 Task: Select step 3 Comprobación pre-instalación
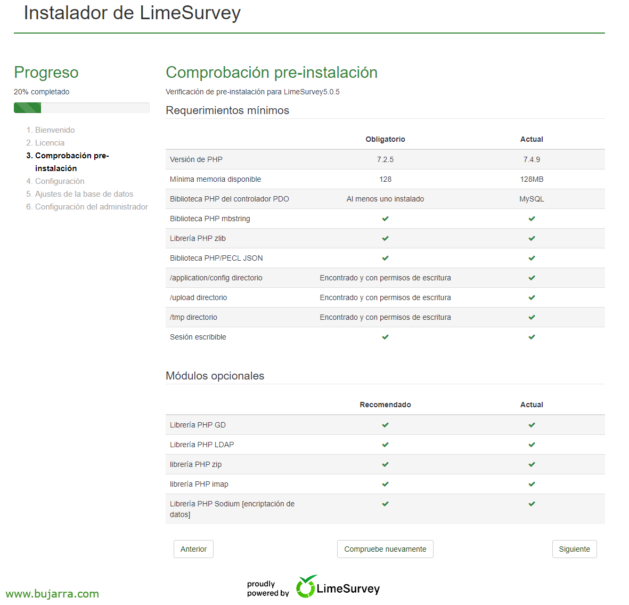[x=72, y=162]
